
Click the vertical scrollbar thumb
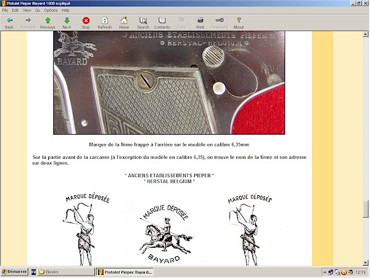point(366,209)
